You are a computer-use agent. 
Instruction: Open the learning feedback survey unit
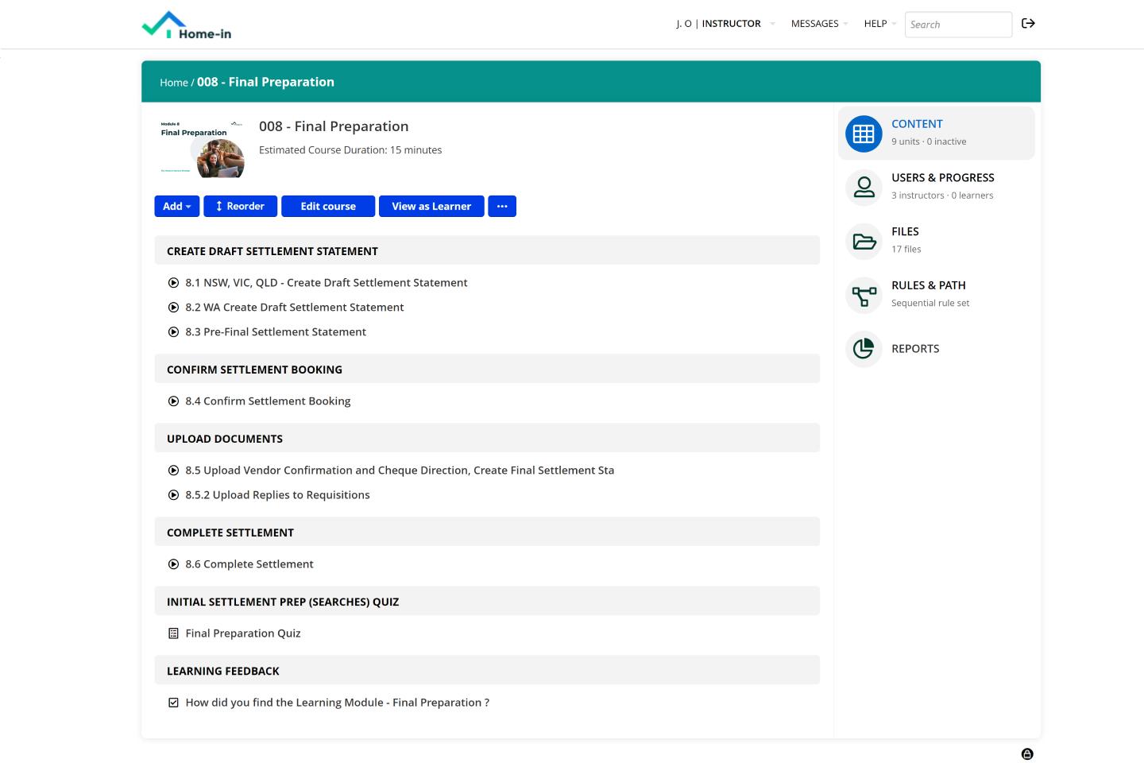pos(337,703)
